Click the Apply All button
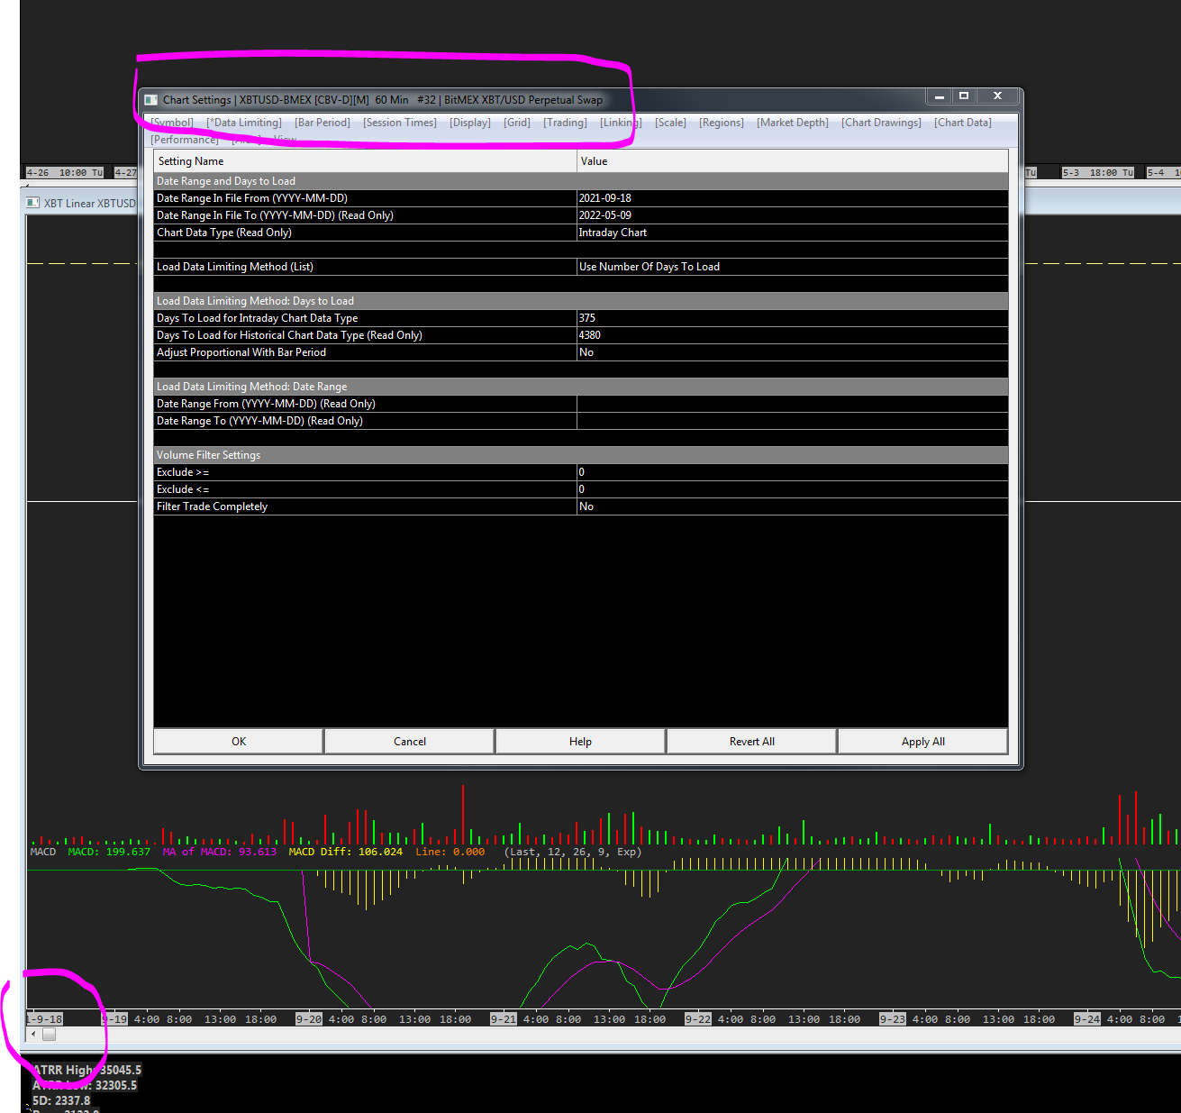Viewport: 1181px width, 1113px height. pyautogui.click(x=923, y=742)
